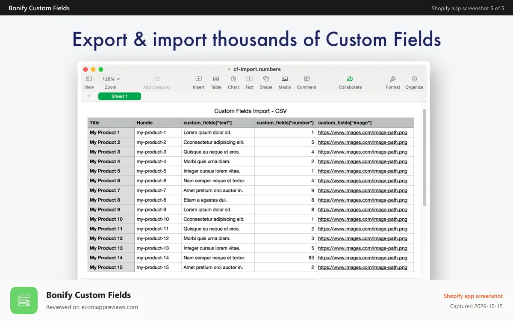The height and width of the screenshot is (321, 513).
Task: Click the green Collaborate icon
Action: [350, 79]
